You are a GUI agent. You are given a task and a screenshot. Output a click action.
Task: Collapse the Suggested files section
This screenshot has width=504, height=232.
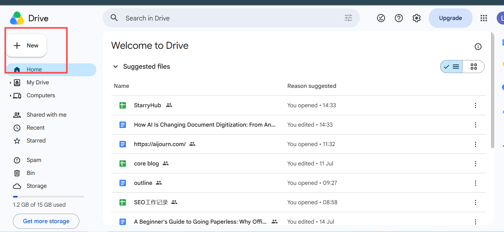(115, 67)
